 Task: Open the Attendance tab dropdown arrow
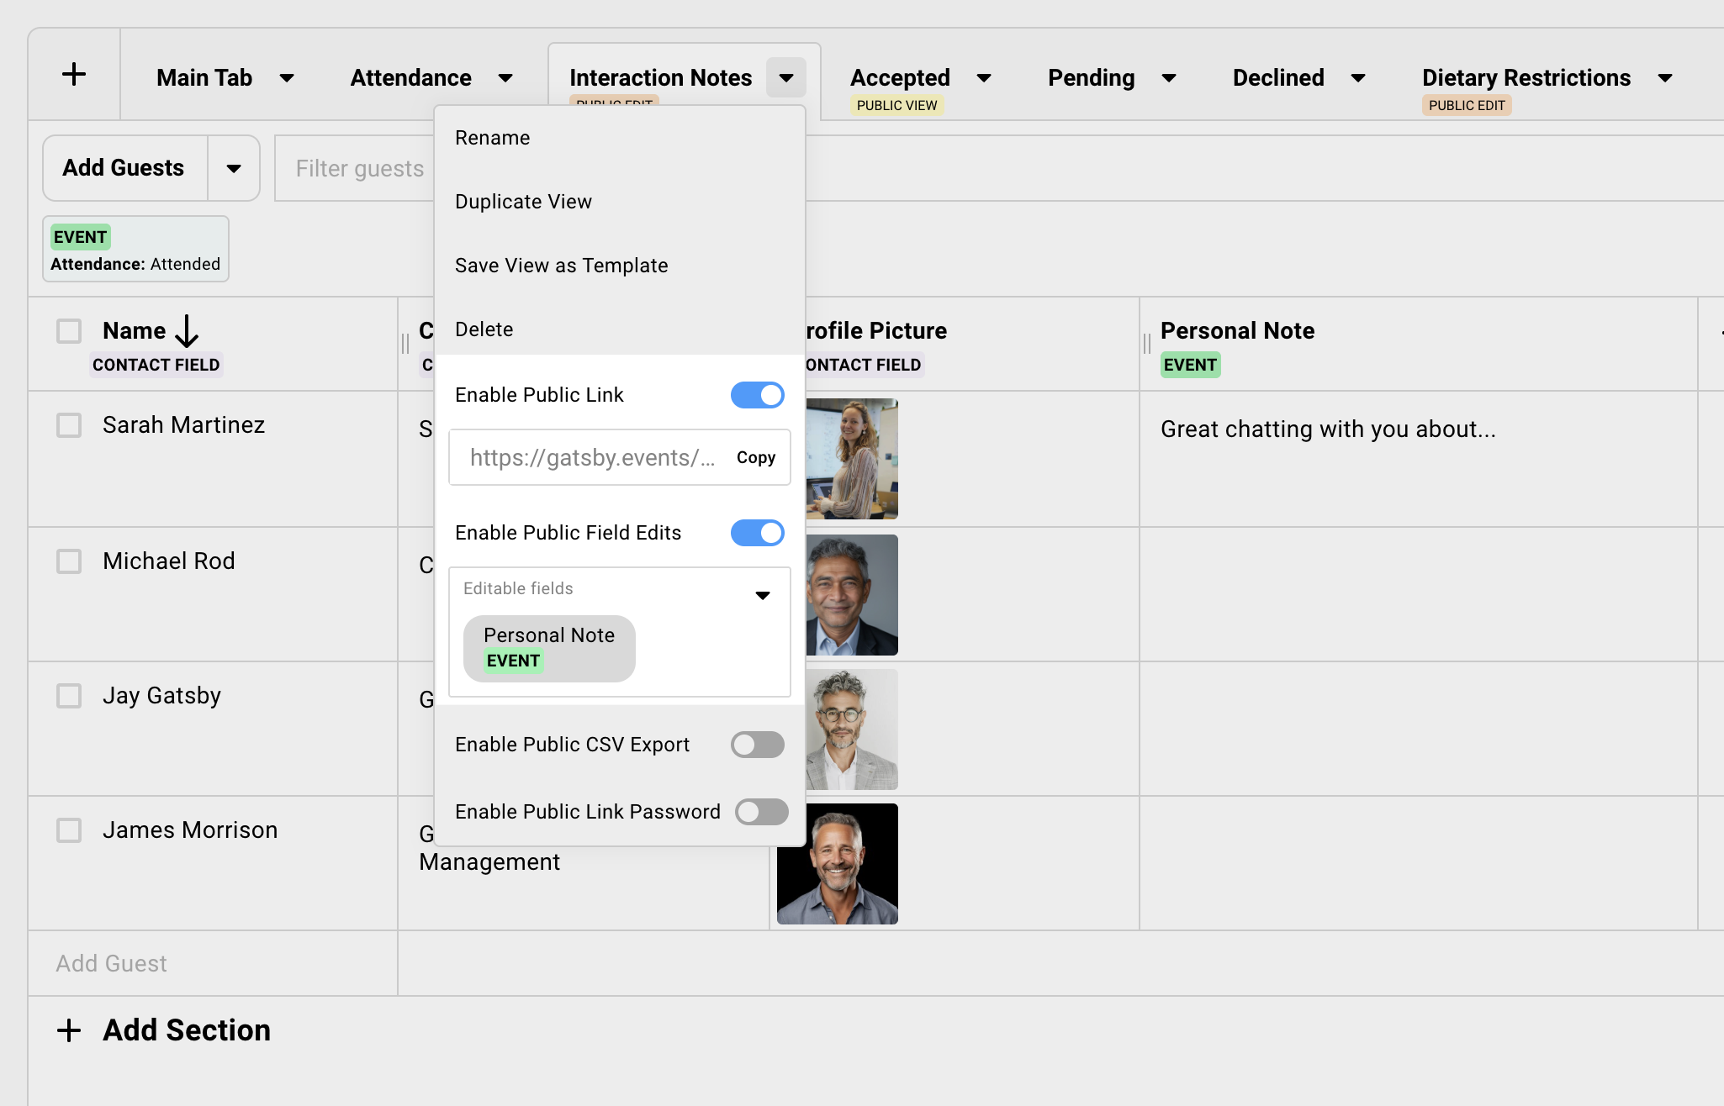point(505,77)
